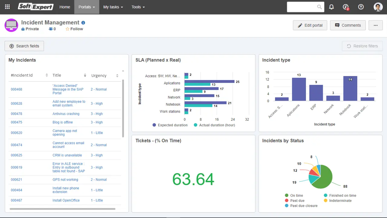Click the Edit portal button
Viewport: 387px width, 218px height.
(x=310, y=25)
